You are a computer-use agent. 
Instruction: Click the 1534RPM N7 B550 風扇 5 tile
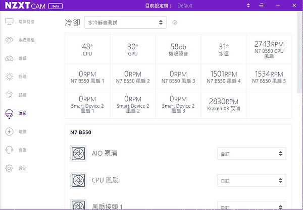269,77
